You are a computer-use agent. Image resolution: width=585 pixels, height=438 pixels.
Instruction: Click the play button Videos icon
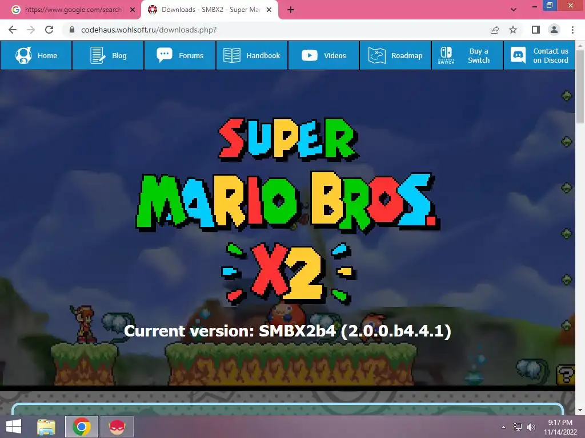(x=310, y=55)
